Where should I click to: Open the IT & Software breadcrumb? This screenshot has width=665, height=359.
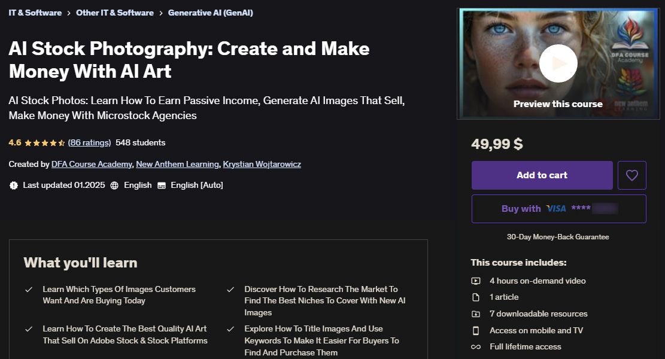(35, 13)
